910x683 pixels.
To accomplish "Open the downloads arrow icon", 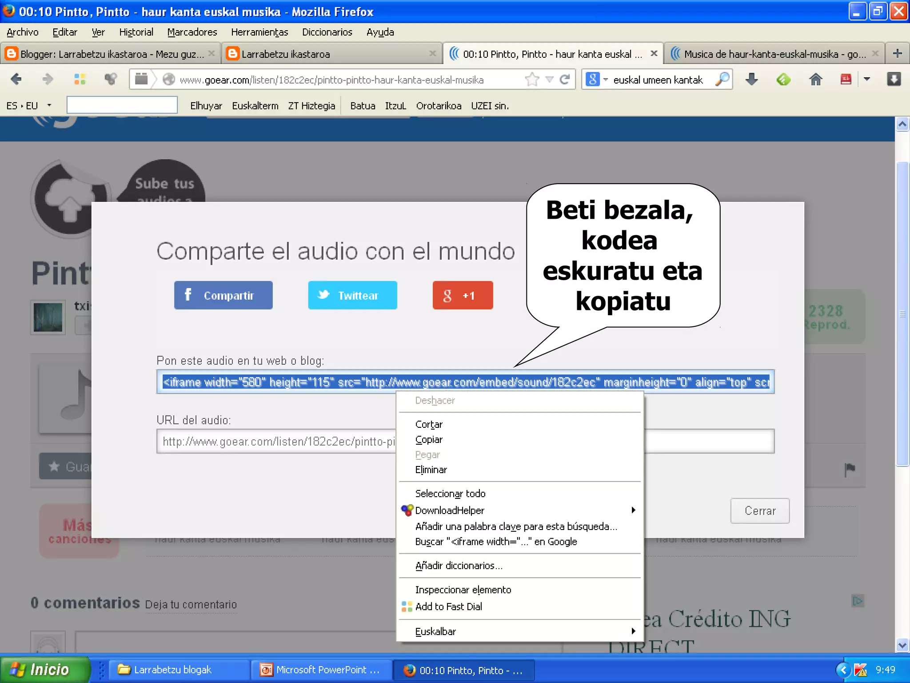I will (x=751, y=80).
